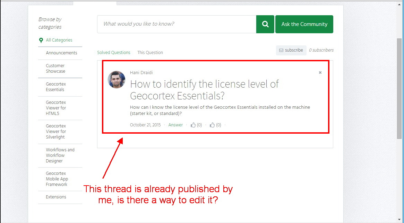Image resolution: width=404 pixels, height=223 pixels.
Task: Dismiss the question with the x icon
Action: click(320, 72)
